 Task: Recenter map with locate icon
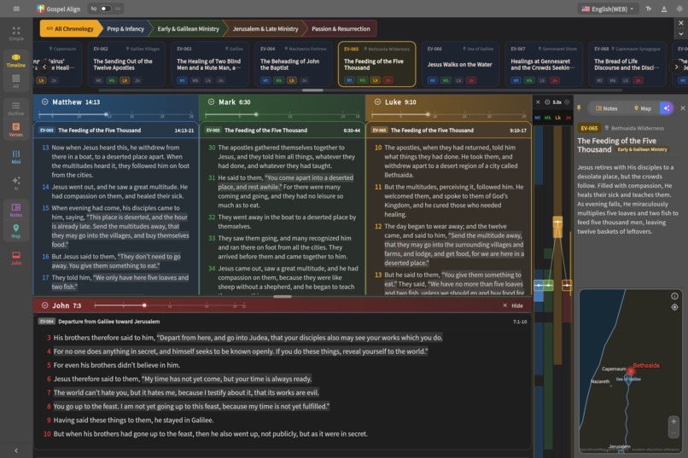674,307
